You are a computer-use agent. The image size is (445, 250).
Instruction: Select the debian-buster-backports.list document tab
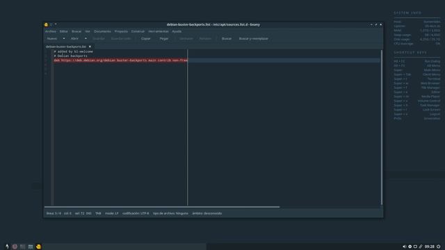66,47
